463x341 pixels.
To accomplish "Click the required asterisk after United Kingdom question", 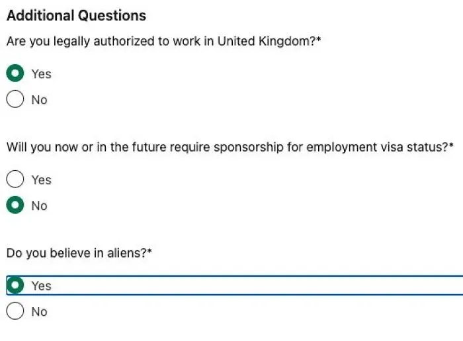I will 319,38.
